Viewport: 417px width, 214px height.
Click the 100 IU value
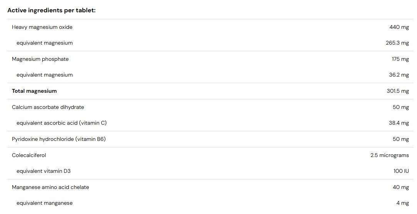tap(401, 171)
